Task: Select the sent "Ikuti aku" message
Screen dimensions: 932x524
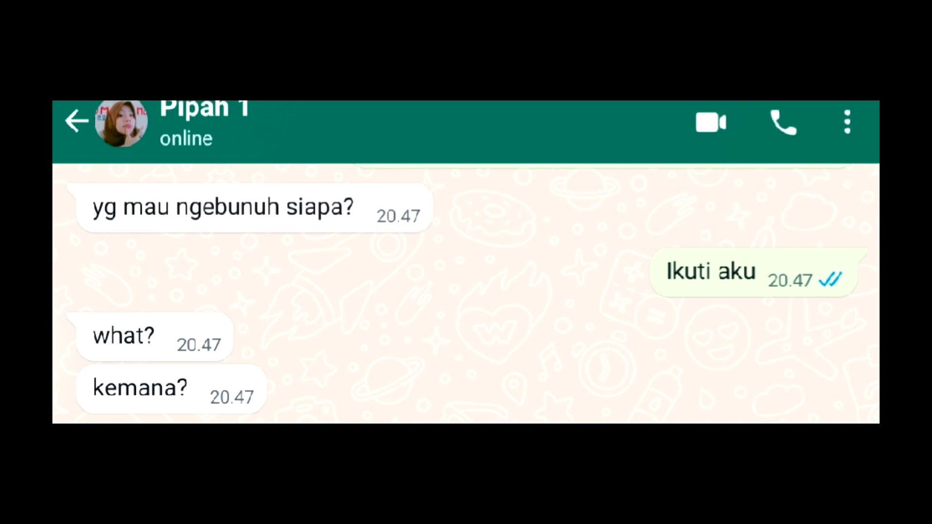Action: tap(753, 272)
